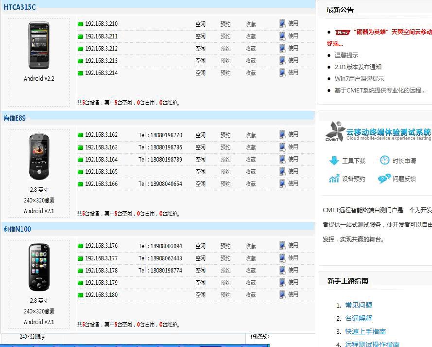432x347 pixels.
Task: Open the 基于CMET系统 announcement
Action: [x=380, y=90]
